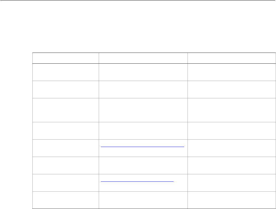Click first cell beside the longer link

pos(66,148)
